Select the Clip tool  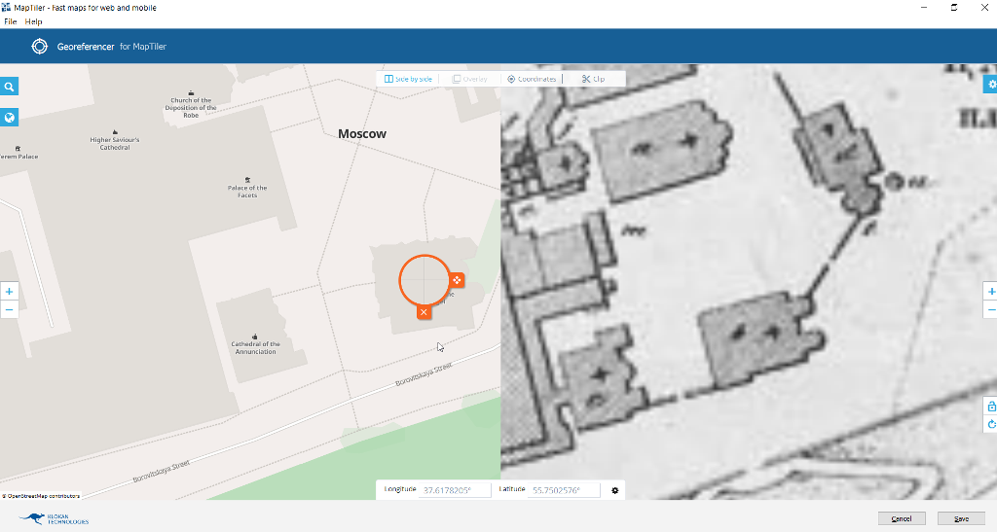click(593, 79)
